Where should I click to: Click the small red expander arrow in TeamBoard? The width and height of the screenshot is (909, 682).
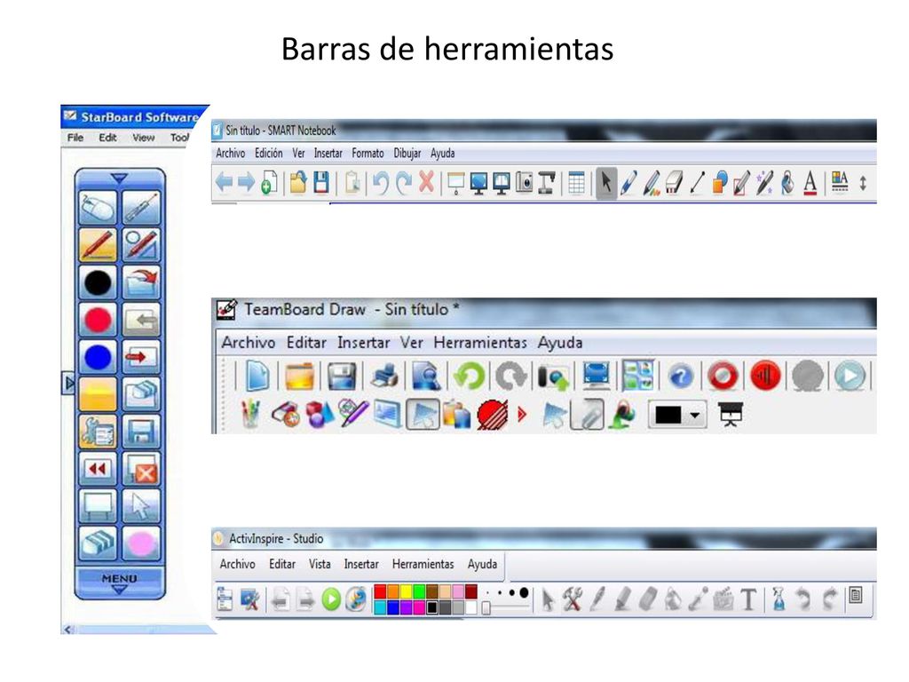522,415
